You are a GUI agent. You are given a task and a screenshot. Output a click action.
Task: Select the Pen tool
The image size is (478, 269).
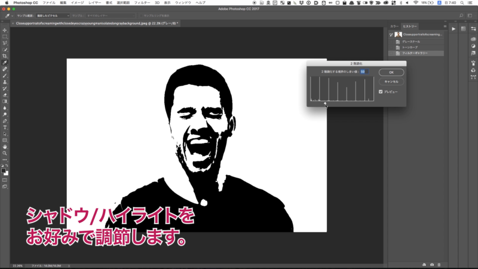point(5,121)
